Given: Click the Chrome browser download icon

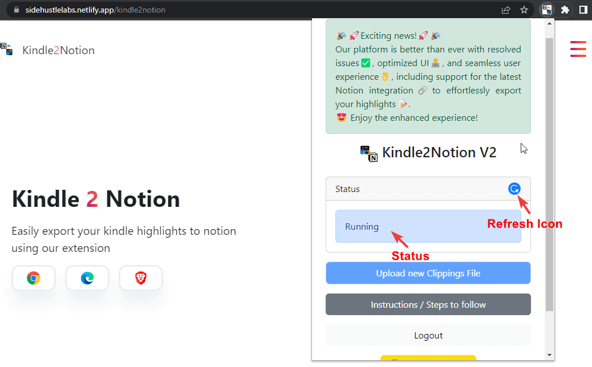Looking at the screenshot, I should (34, 278).
